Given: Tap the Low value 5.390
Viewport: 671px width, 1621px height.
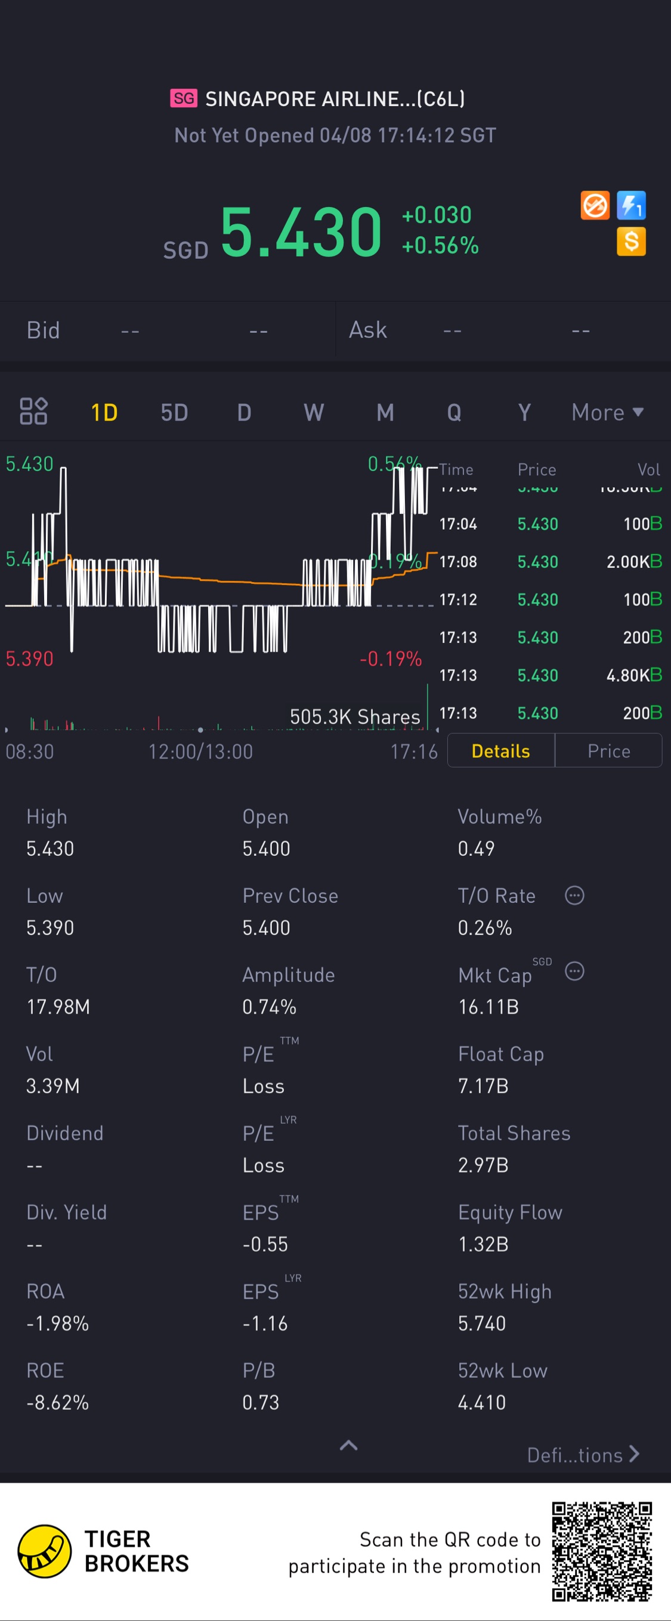Looking at the screenshot, I should (50, 927).
